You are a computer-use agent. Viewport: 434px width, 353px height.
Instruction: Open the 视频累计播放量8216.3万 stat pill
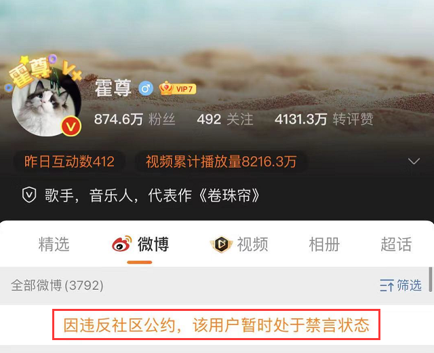(x=221, y=162)
